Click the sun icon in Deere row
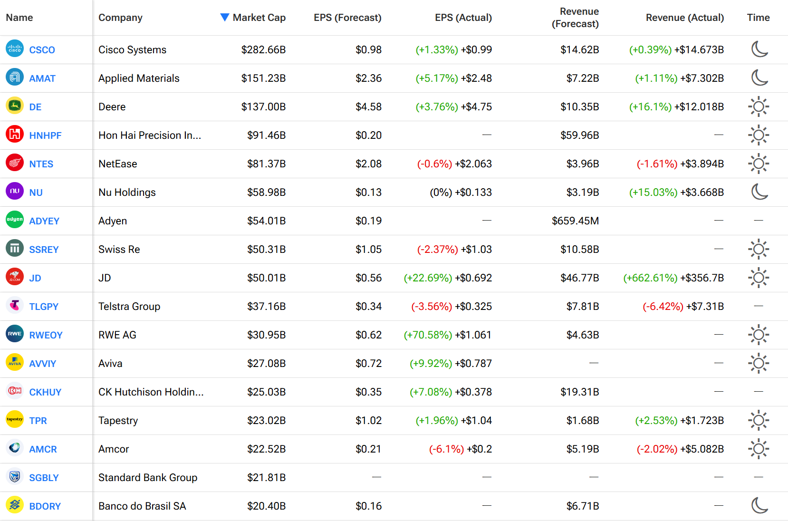The height and width of the screenshot is (521, 788). pyautogui.click(x=759, y=106)
